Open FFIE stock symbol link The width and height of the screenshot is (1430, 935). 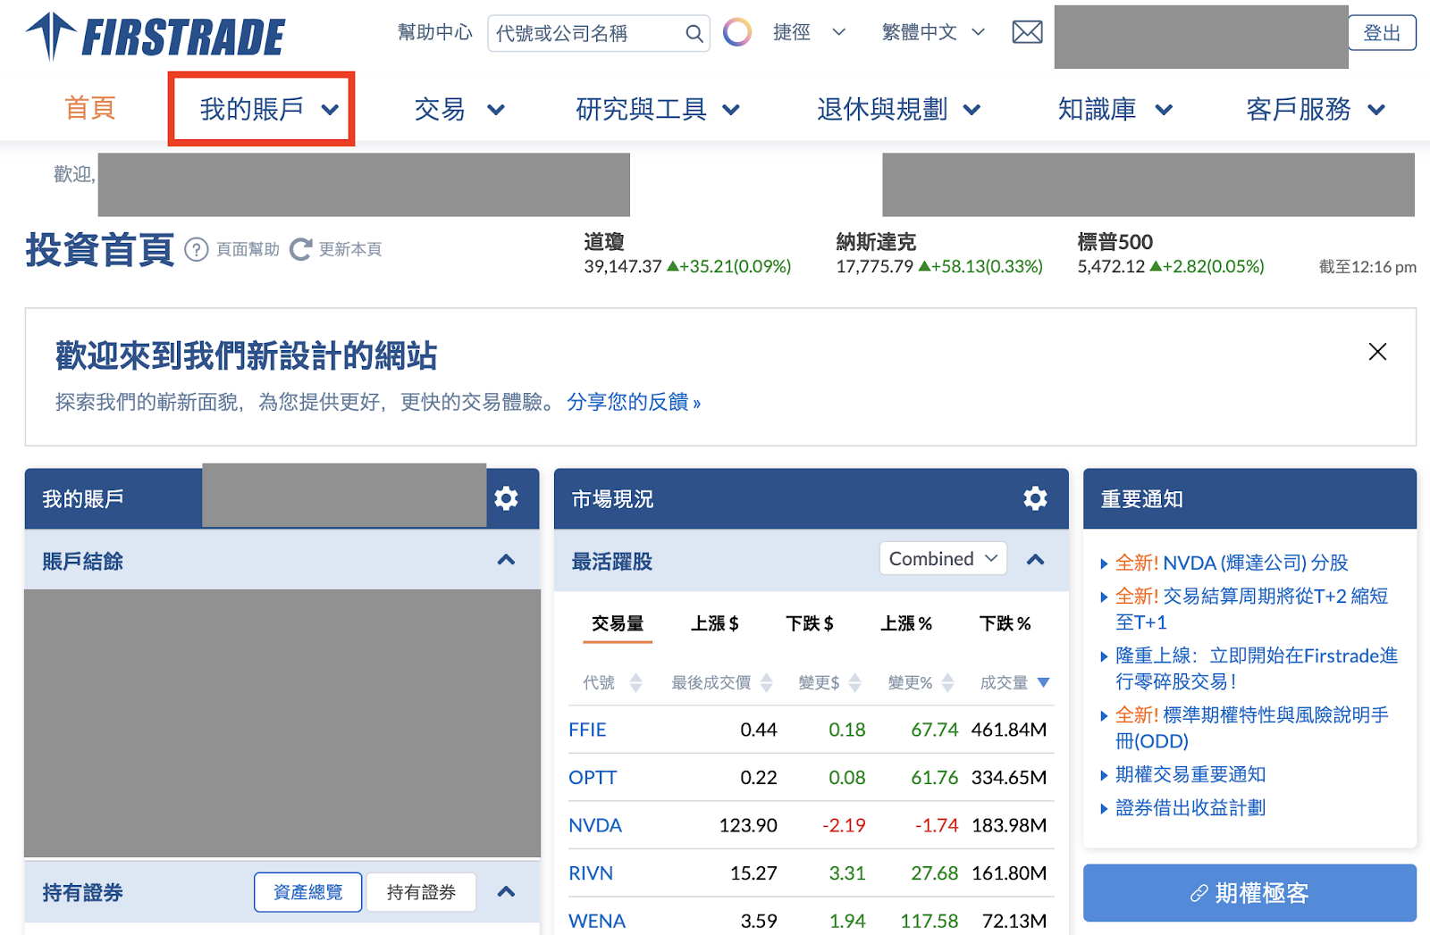(587, 730)
